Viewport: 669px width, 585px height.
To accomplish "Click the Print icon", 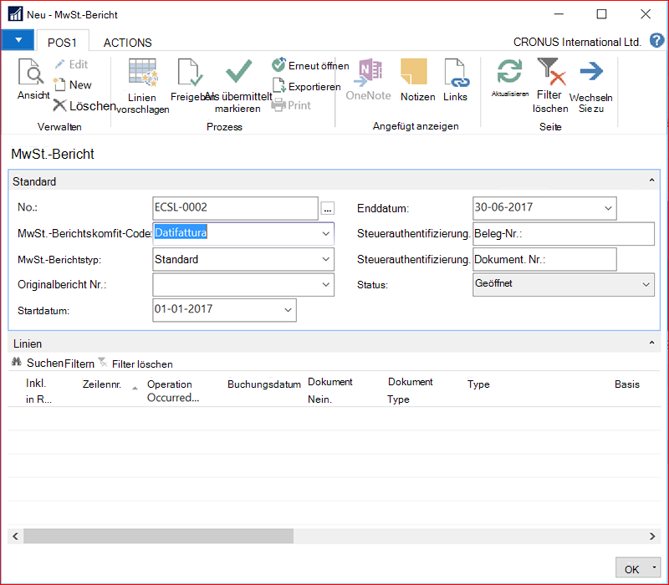I will tap(278, 105).
